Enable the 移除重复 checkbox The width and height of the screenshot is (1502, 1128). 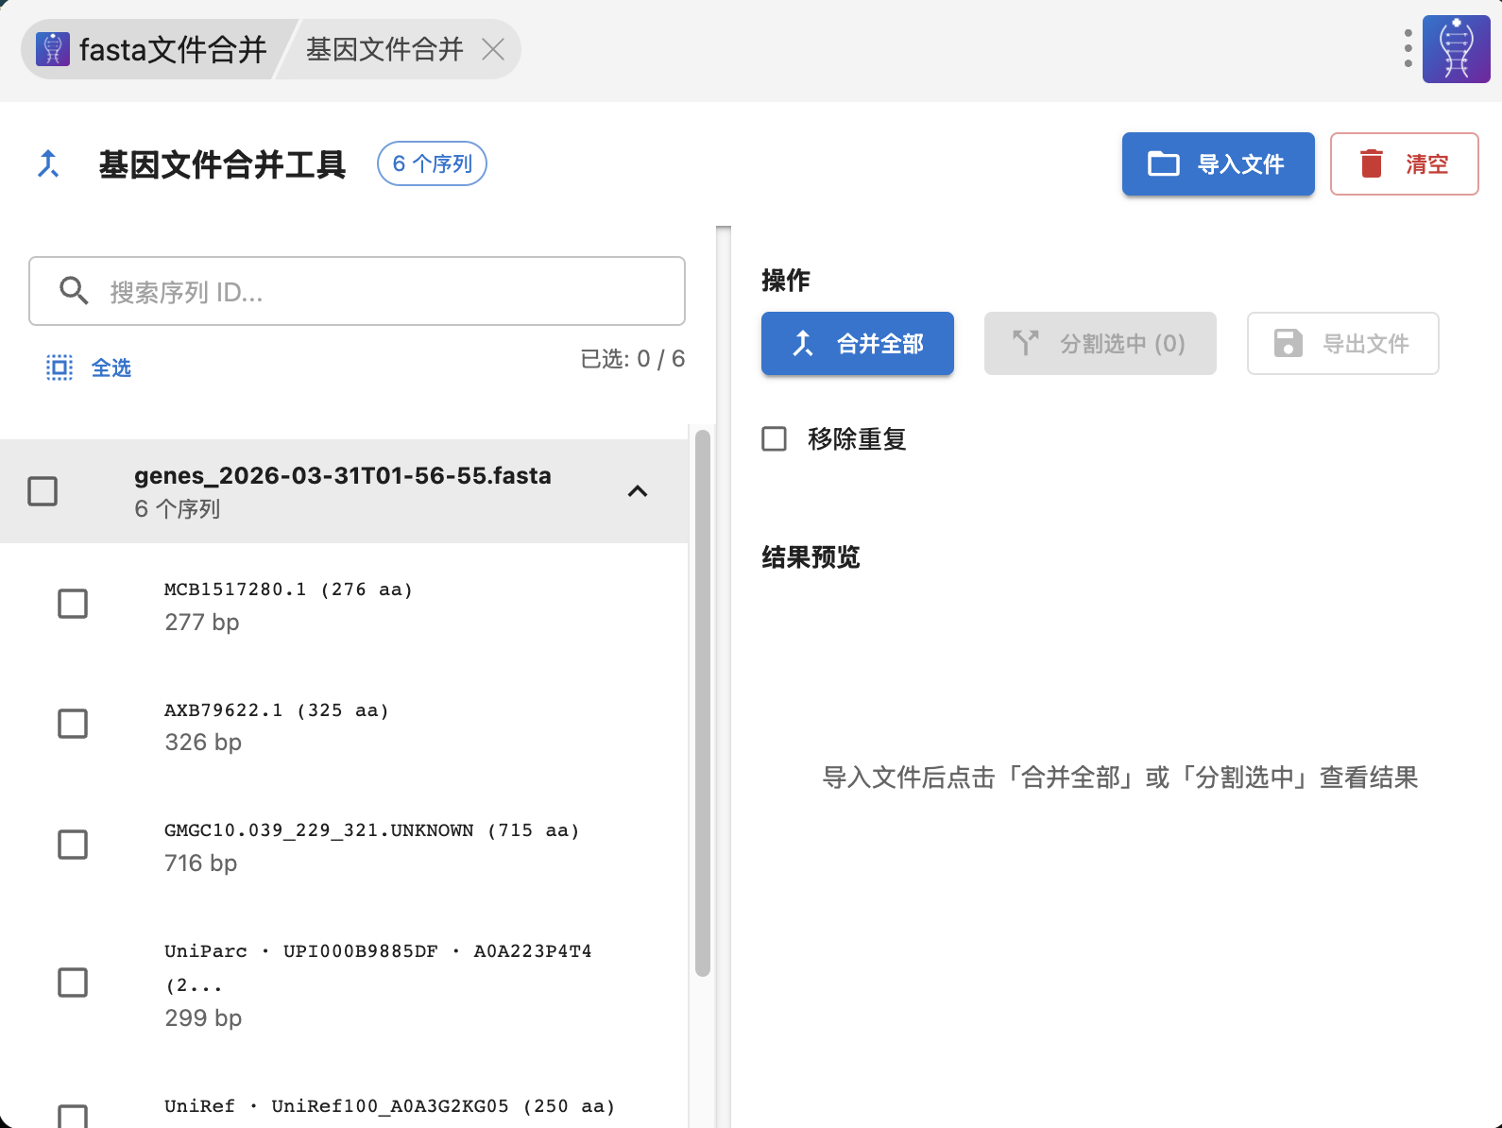pyautogui.click(x=775, y=439)
